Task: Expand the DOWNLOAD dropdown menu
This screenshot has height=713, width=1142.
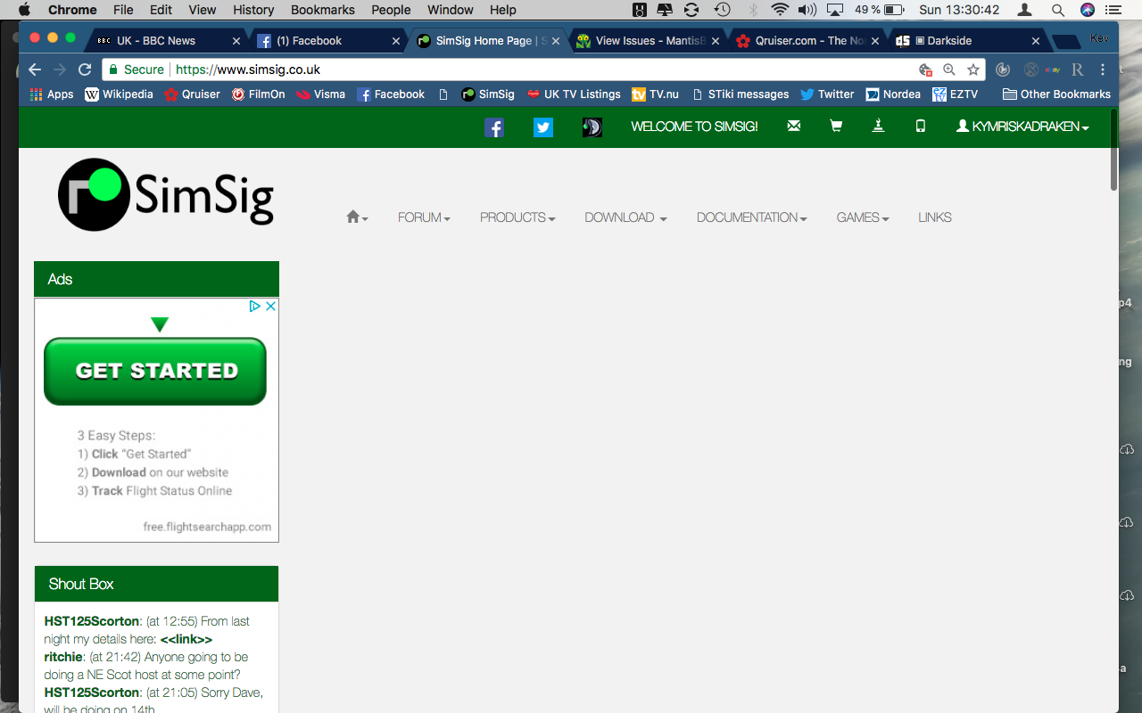Action: click(625, 217)
